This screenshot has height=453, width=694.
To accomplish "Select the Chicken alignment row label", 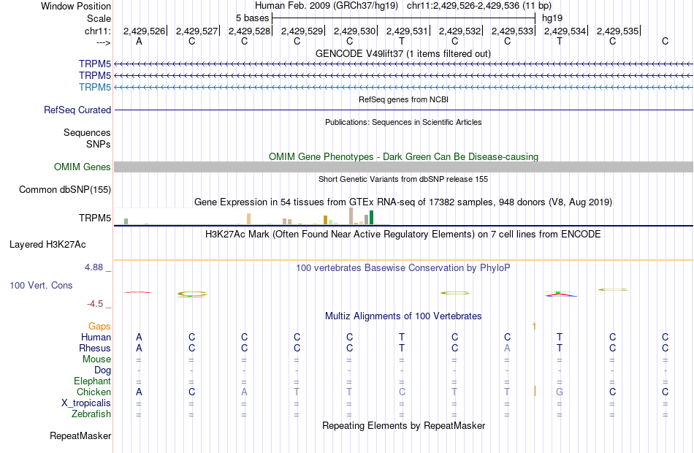I will tap(94, 392).
